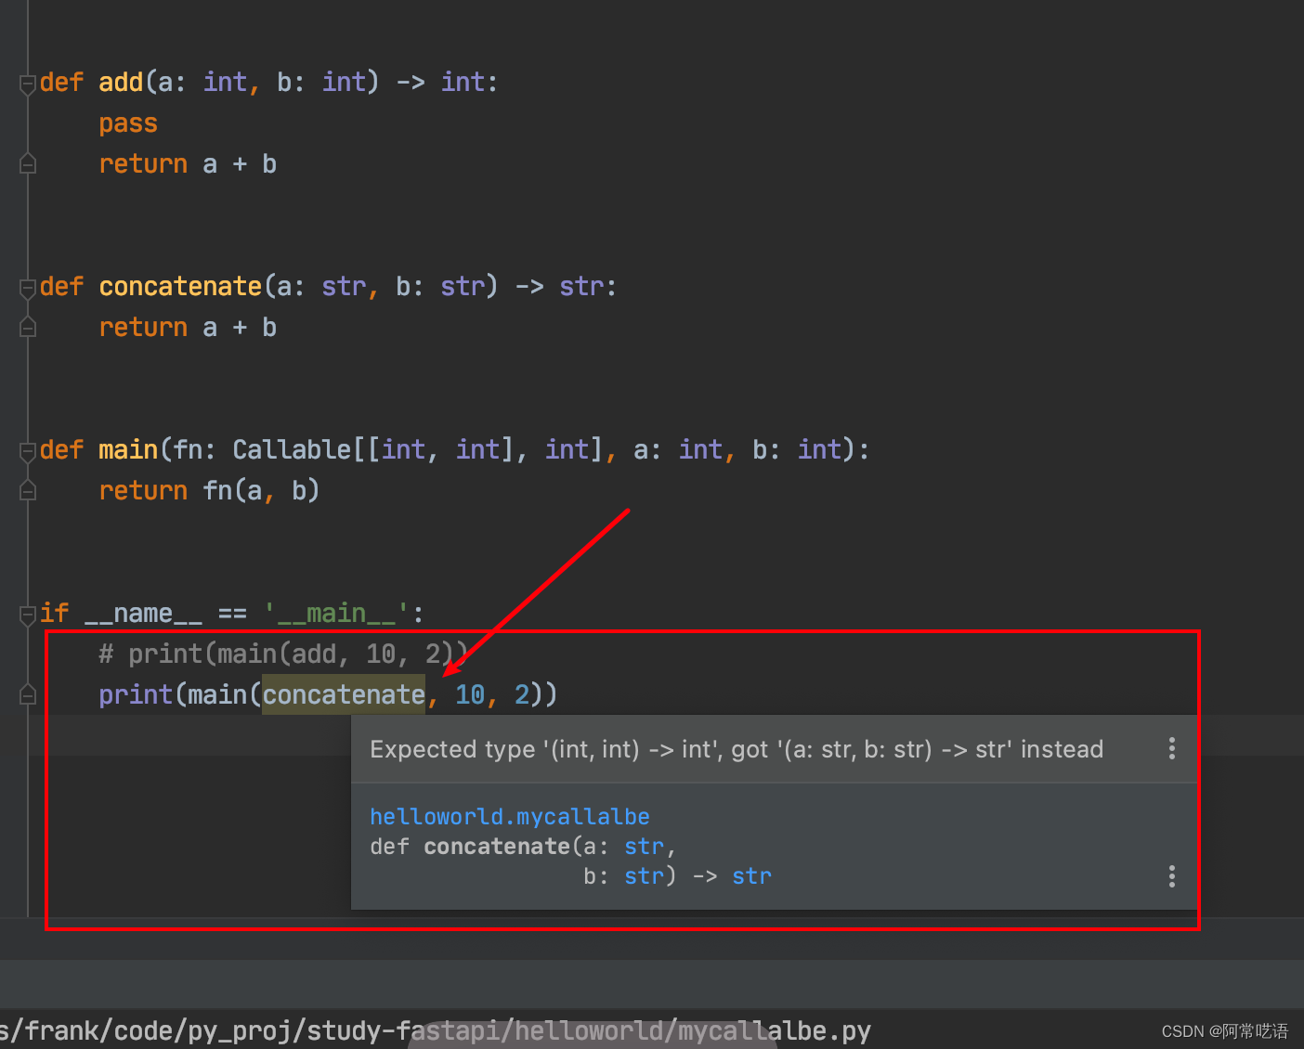Click the fold end marker of the concatenate function
Viewport: 1304px width, 1049px height.
tap(28, 328)
